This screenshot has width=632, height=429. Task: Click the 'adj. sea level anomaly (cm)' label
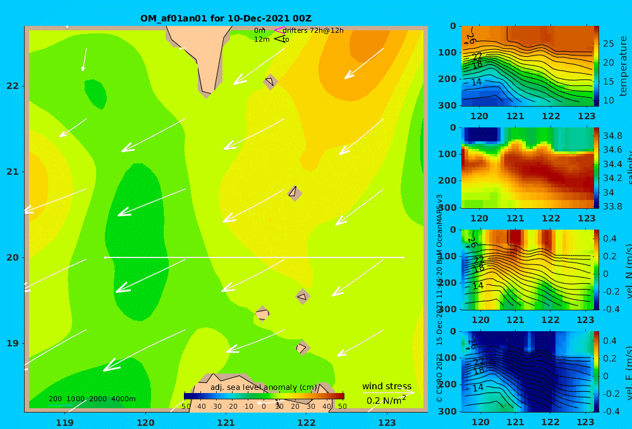264,387
